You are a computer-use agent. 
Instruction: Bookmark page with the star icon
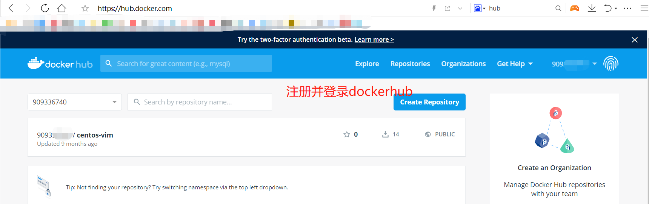pos(85,8)
